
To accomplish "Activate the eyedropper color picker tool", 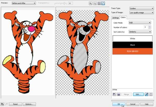I will click(146, 94).
